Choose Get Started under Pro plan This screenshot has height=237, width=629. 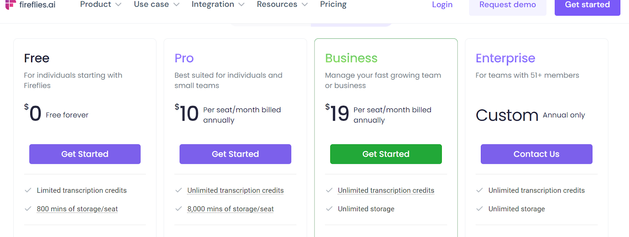pos(235,154)
